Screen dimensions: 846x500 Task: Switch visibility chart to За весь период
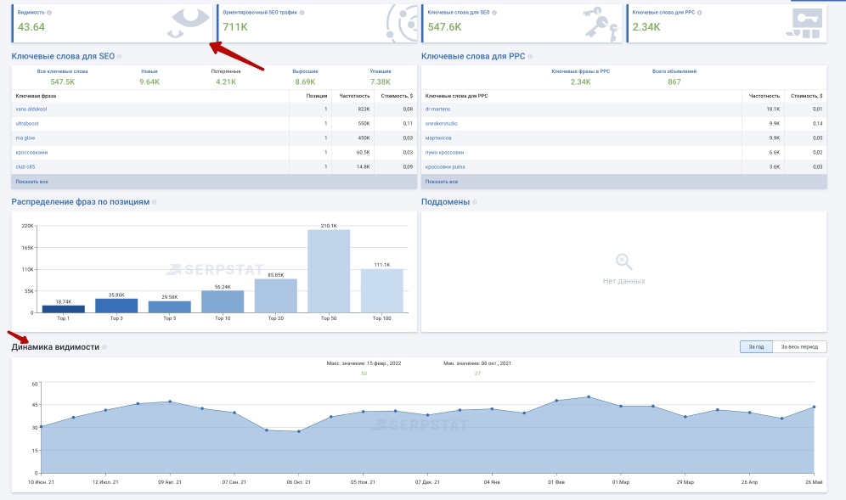click(799, 346)
